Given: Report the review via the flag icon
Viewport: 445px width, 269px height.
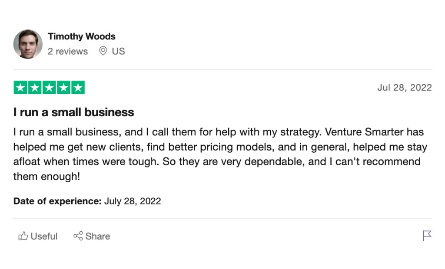Looking at the screenshot, I should pos(426,236).
